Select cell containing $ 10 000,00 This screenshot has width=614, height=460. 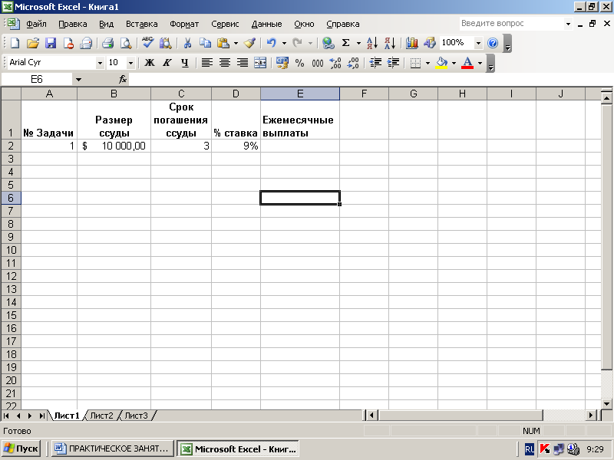pyautogui.click(x=114, y=146)
